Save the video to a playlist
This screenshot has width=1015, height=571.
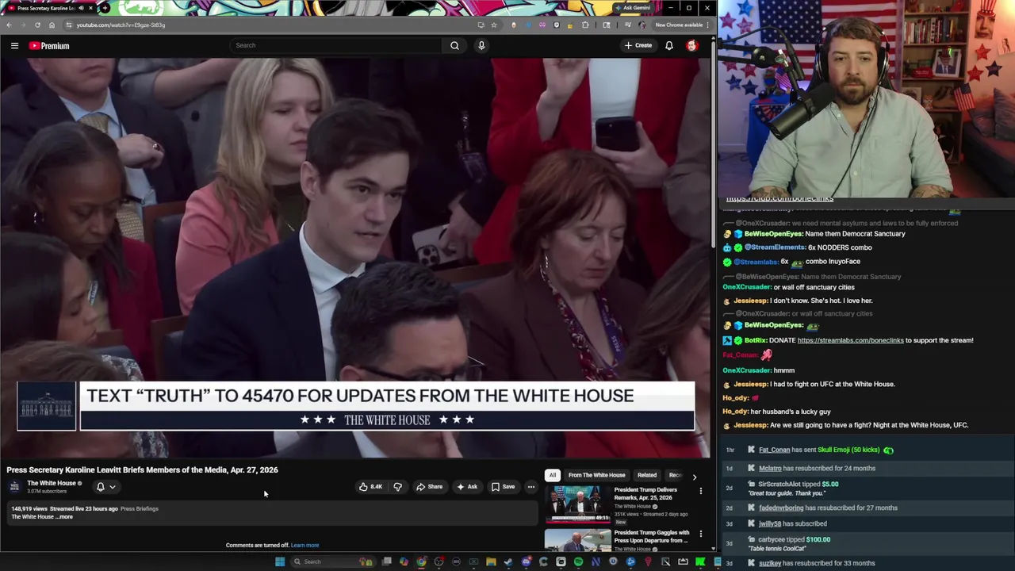click(x=503, y=487)
